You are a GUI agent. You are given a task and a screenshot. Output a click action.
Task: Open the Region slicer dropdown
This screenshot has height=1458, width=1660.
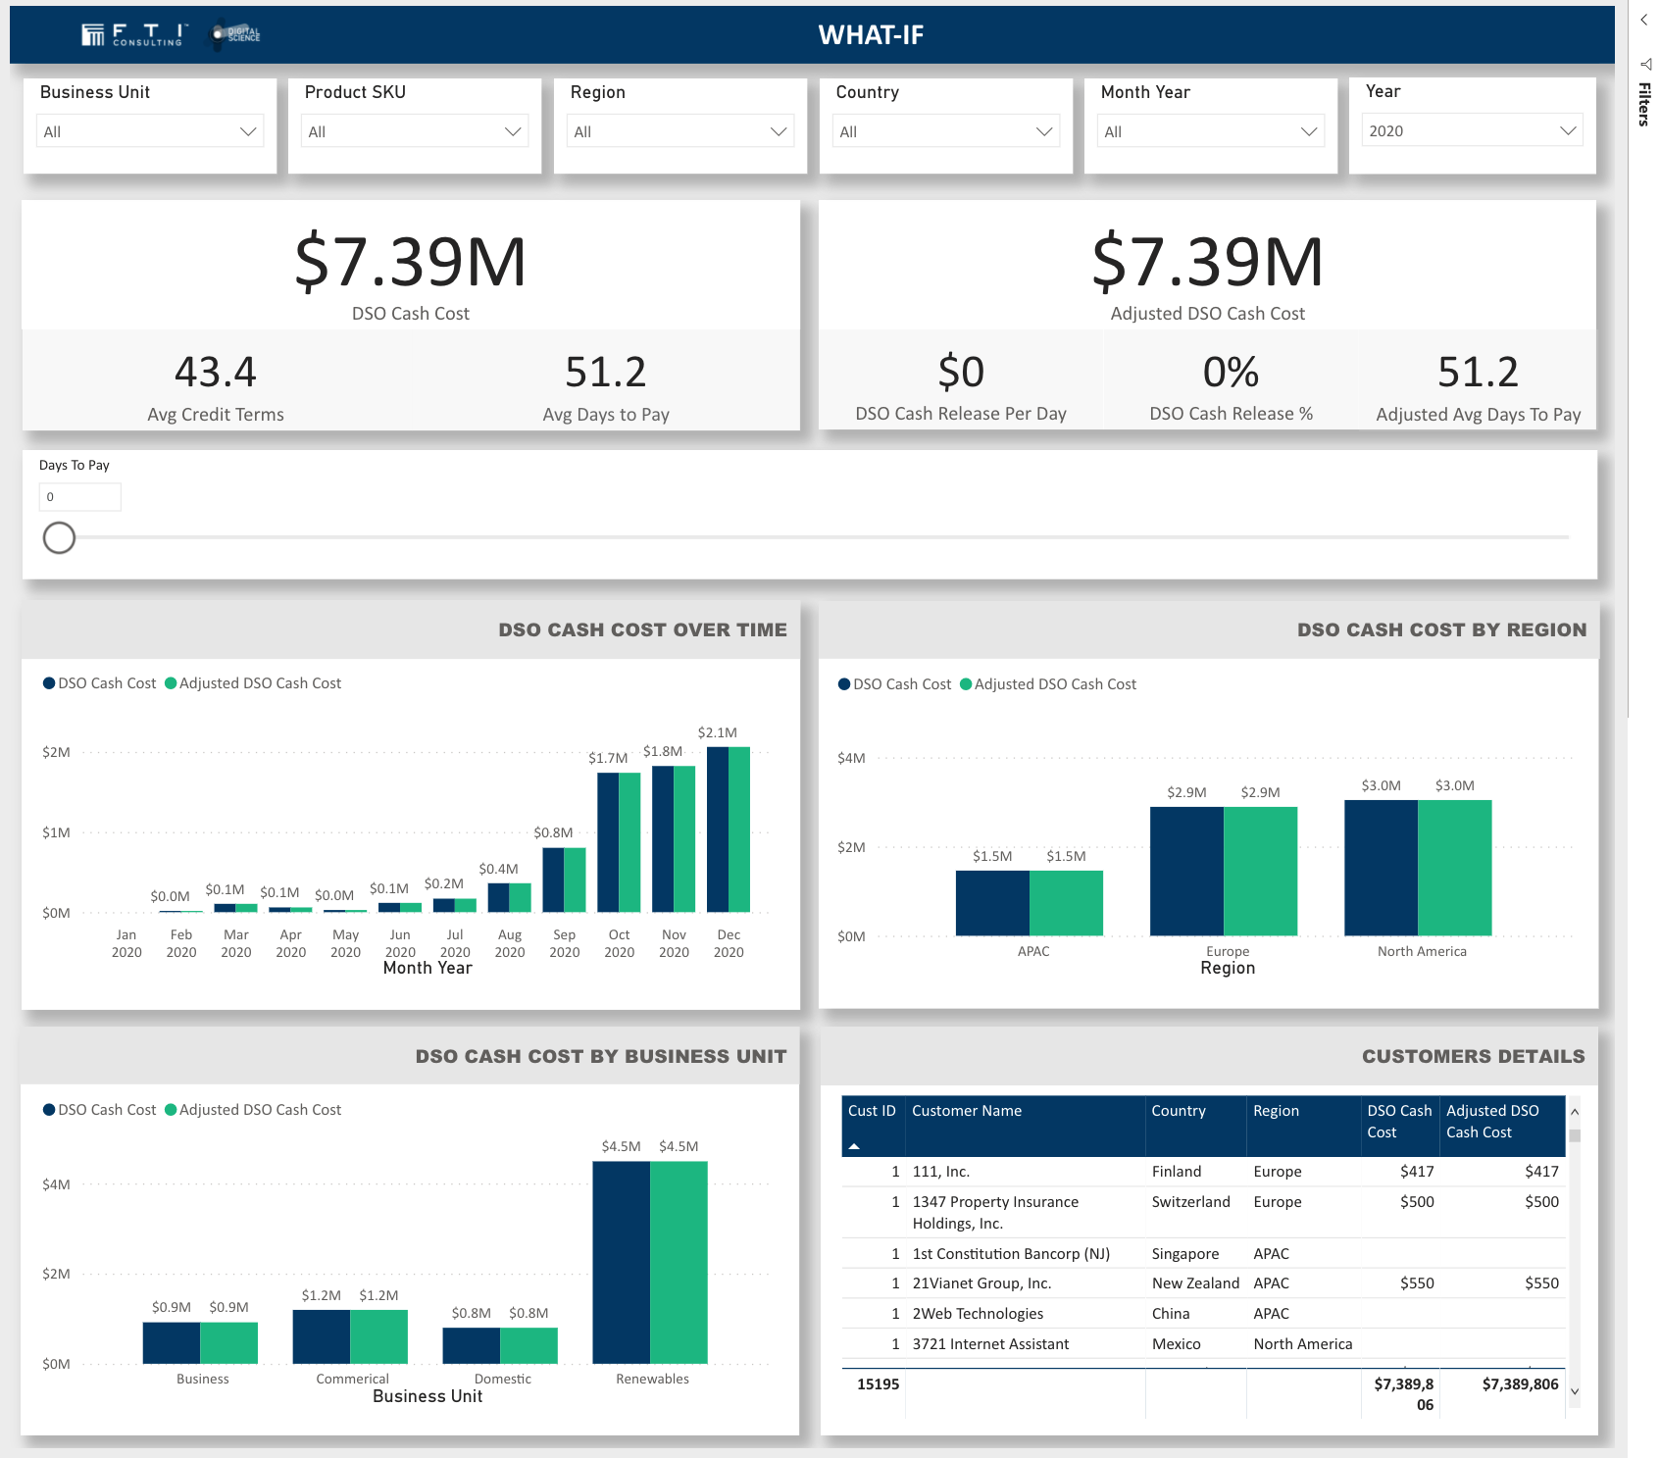pyautogui.click(x=680, y=131)
